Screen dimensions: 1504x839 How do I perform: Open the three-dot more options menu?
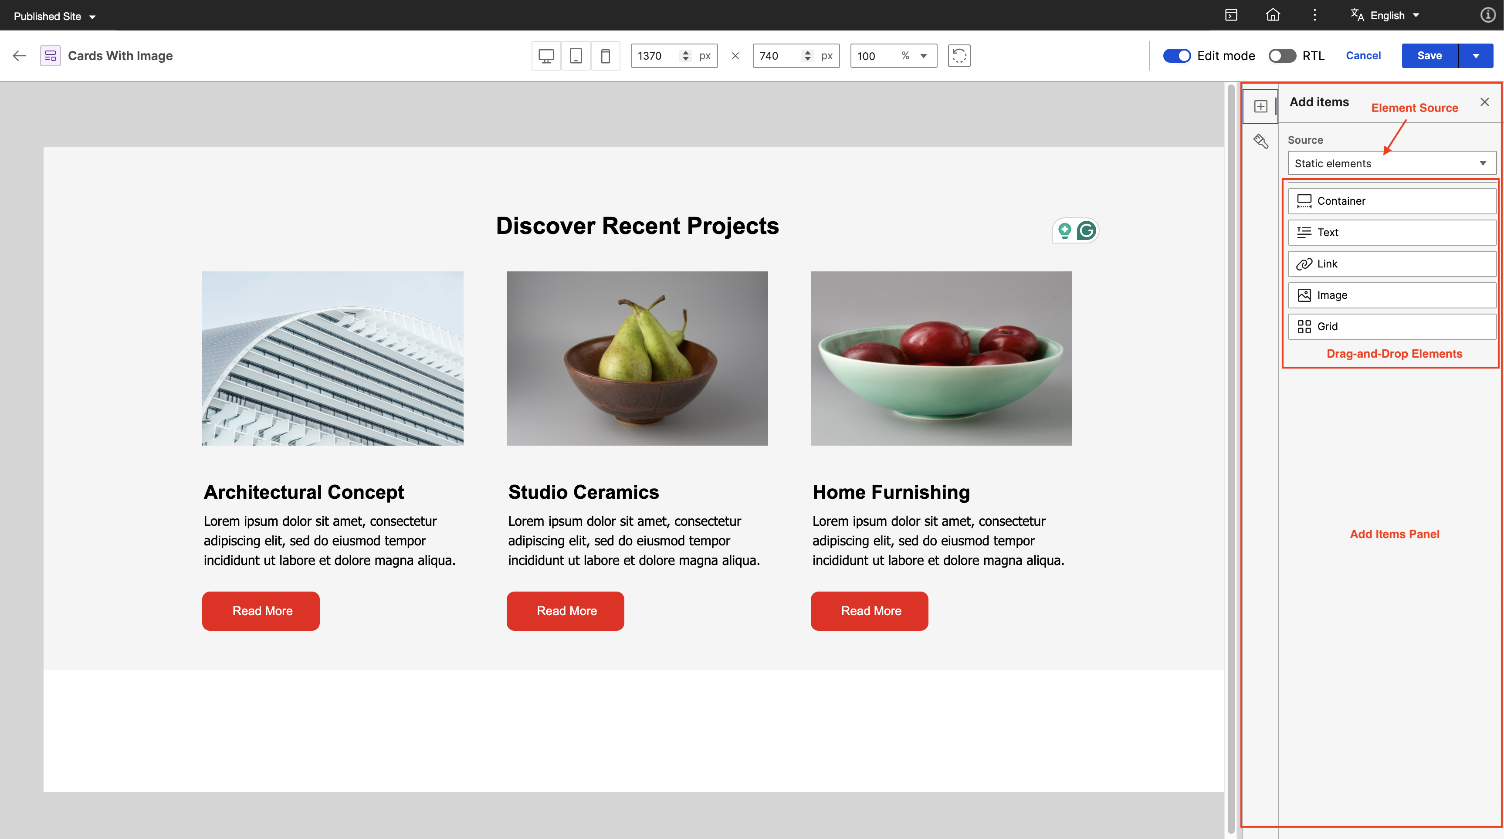click(x=1315, y=15)
